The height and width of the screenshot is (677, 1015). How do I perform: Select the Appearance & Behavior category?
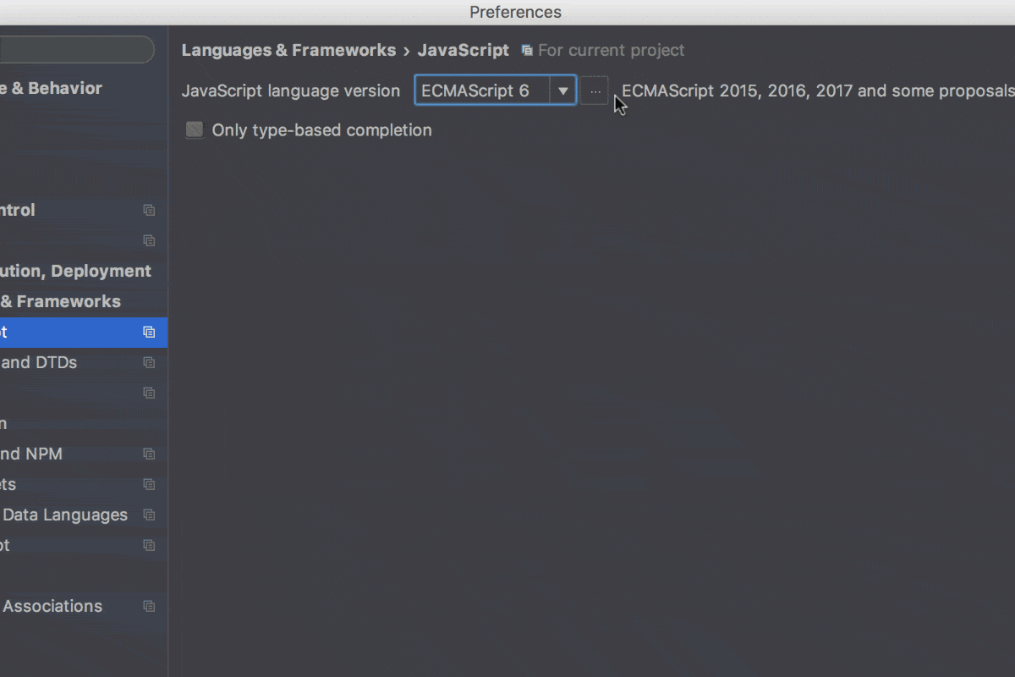point(51,88)
